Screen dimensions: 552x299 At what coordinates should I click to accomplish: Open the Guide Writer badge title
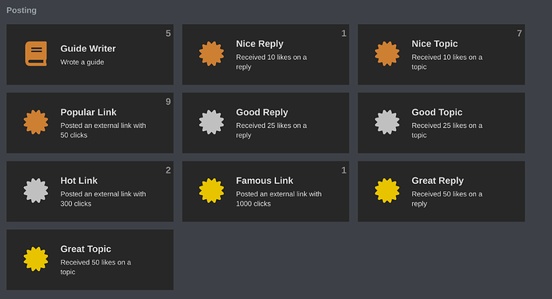(x=88, y=49)
